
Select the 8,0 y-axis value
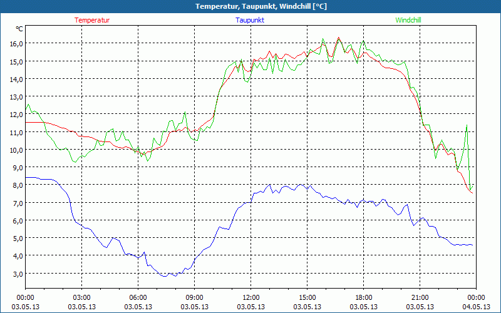point(18,185)
